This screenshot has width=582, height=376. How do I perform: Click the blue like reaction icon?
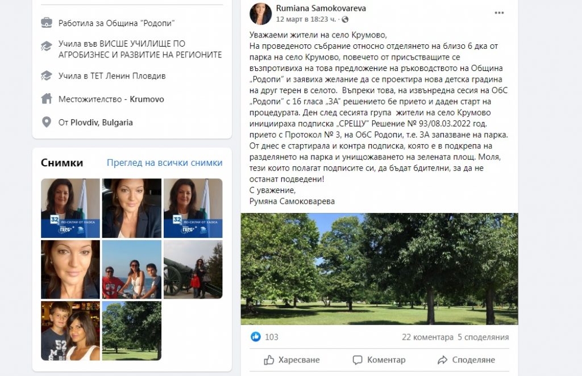256,337
